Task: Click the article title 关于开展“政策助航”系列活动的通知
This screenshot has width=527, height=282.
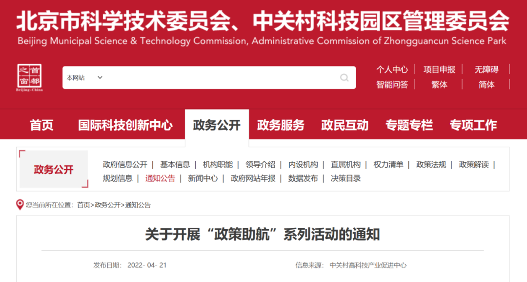Action: click(x=263, y=234)
